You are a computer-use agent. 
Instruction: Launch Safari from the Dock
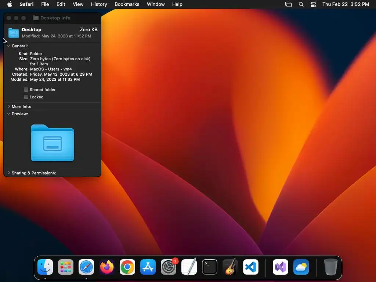click(86, 267)
